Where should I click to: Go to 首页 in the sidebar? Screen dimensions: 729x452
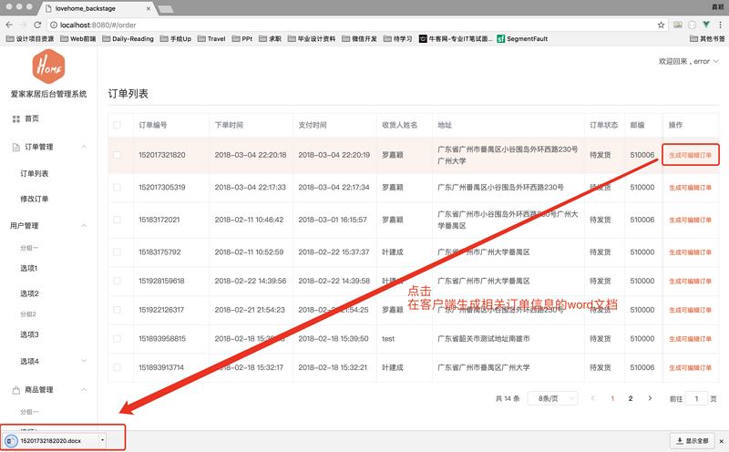32,118
